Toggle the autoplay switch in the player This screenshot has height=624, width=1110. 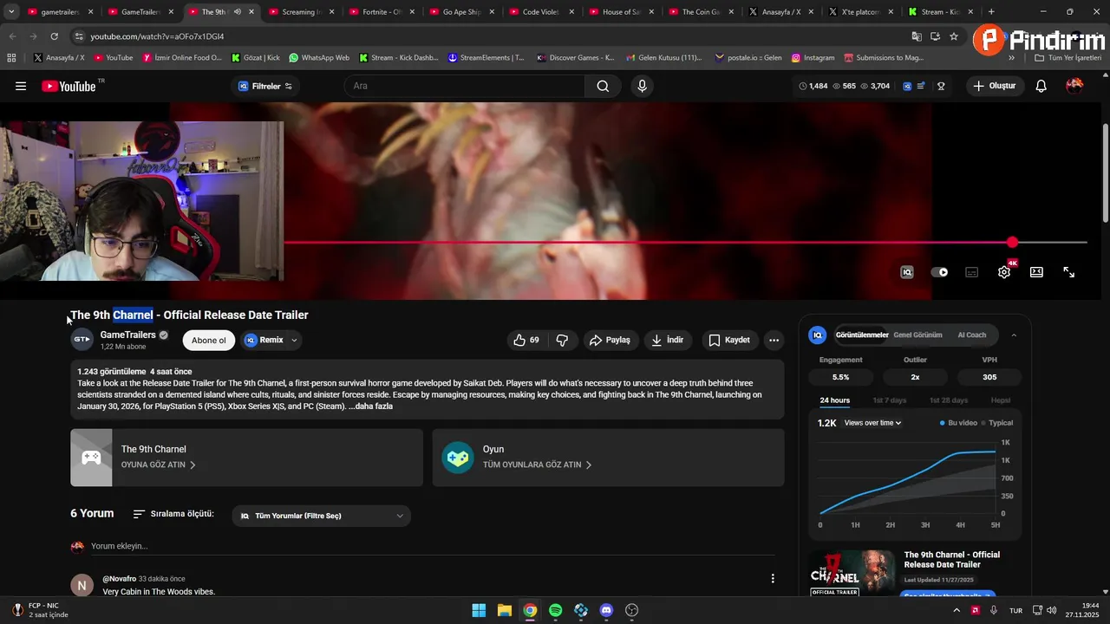click(939, 272)
